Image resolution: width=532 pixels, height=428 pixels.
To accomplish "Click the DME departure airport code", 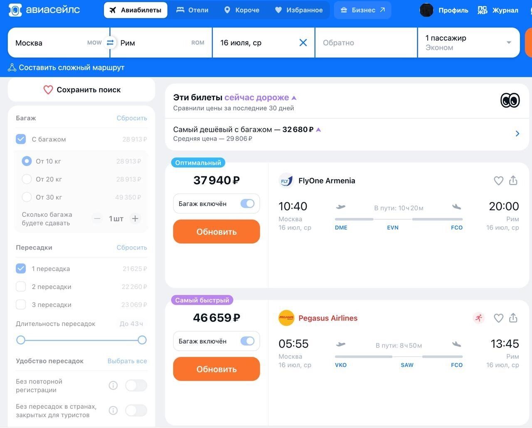I will tap(341, 228).
